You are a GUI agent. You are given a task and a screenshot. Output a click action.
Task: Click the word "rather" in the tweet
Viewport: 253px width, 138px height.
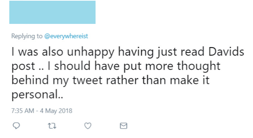click(x=122, y=80)
